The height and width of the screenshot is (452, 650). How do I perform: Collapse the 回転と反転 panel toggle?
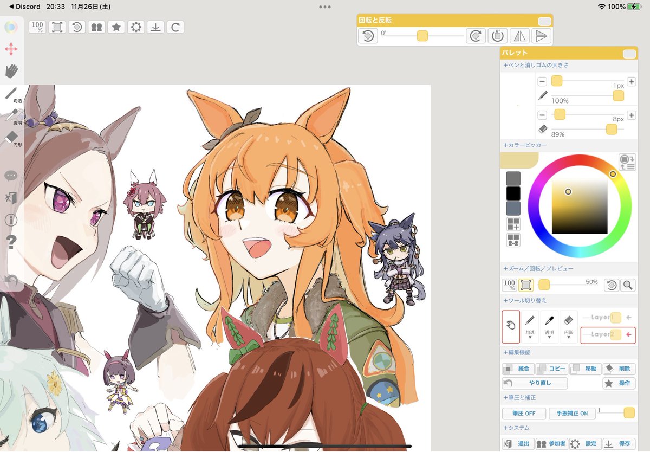click(x=544, y=21)
